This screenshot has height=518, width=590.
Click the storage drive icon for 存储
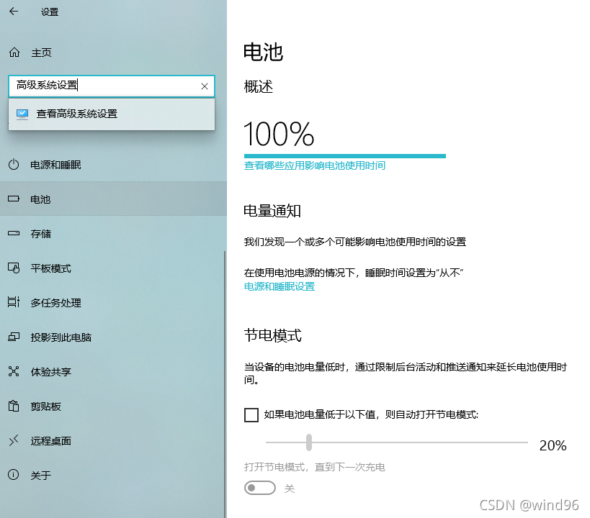(x=14, y=233)
